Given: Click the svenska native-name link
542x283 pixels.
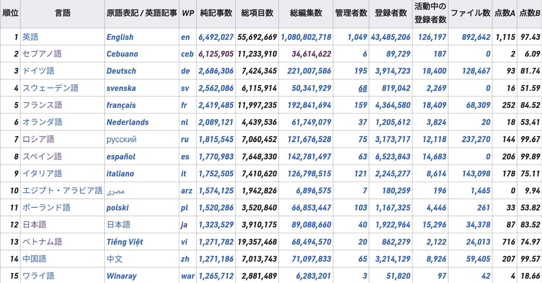Looking at the screenshot, I should pyautogui.click(x=121, y=88).
